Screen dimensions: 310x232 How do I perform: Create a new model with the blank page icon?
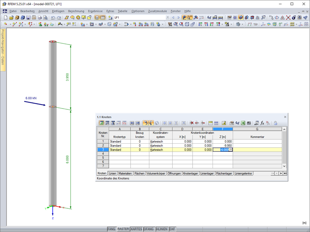click(x=6, y=18)
